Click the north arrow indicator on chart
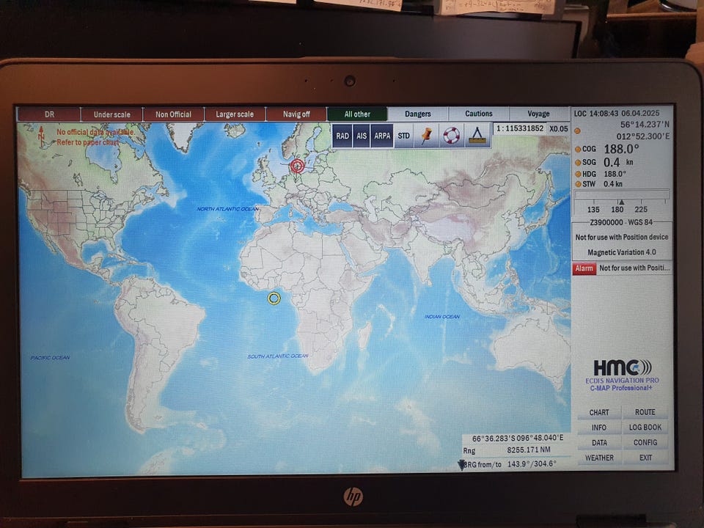 [41, 136]
